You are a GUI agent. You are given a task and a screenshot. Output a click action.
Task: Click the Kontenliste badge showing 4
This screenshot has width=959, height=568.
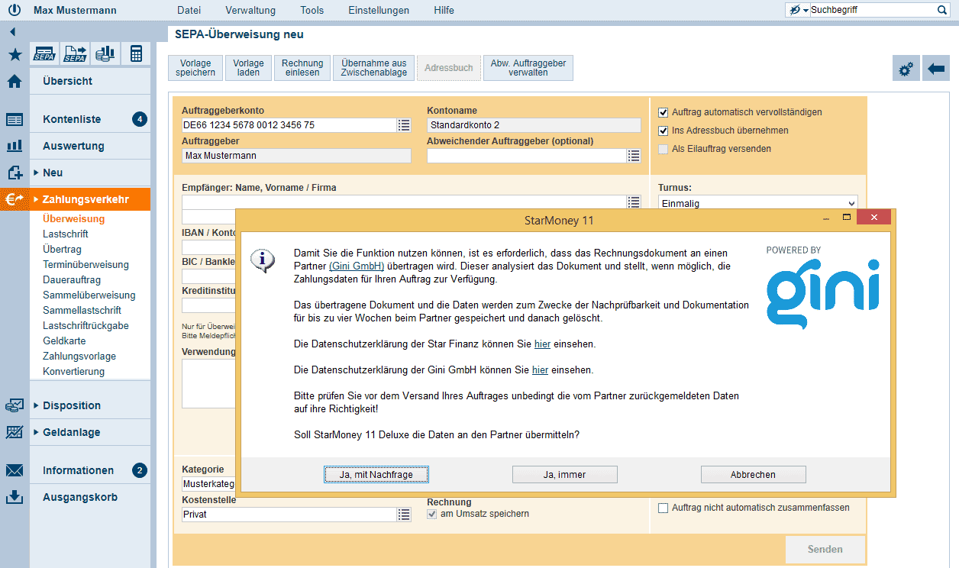coord(139,119)
